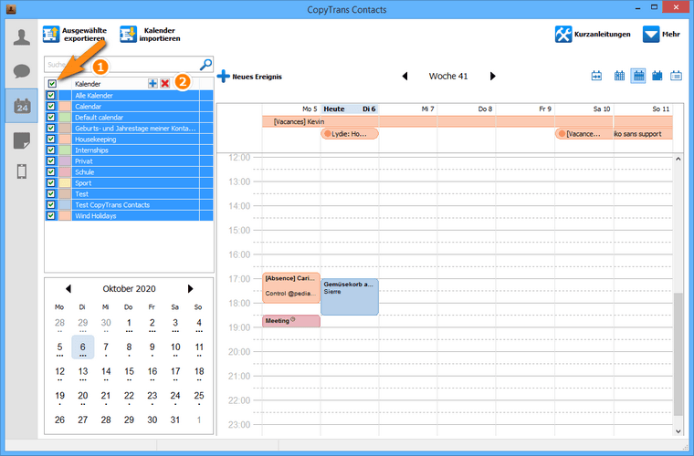Uncheck the Alle Kalender checkbox

[51, 95]
